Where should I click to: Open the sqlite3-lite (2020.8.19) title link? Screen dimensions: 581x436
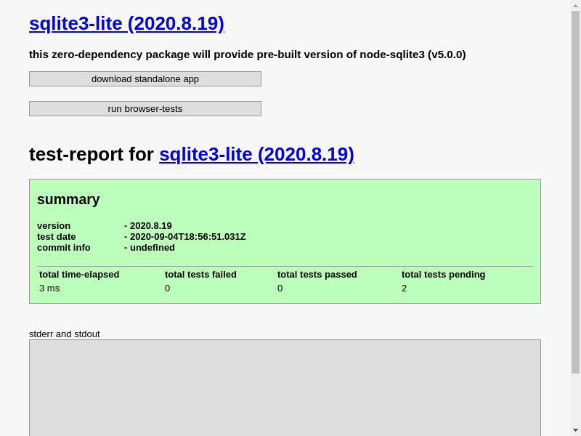(x=126, y=24)
